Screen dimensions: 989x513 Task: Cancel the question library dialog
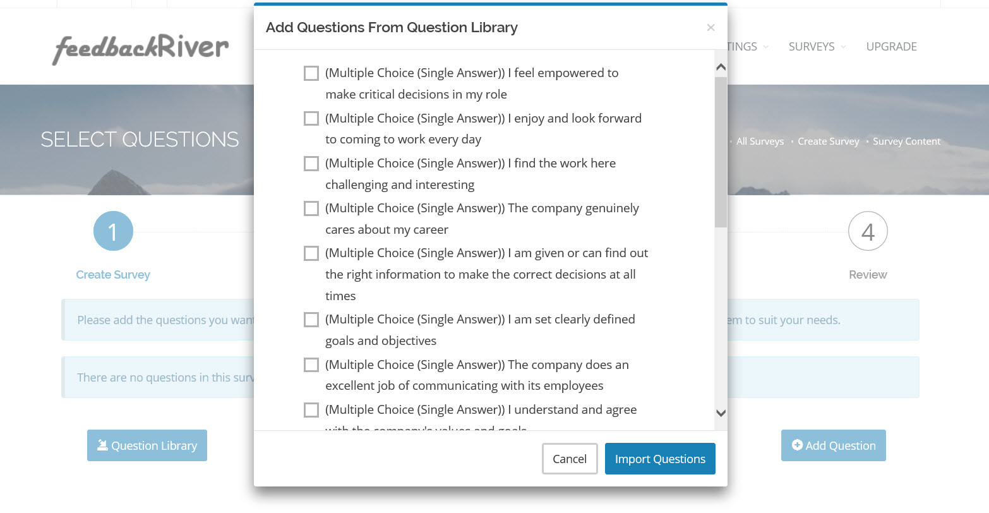[x=570, y=459]
